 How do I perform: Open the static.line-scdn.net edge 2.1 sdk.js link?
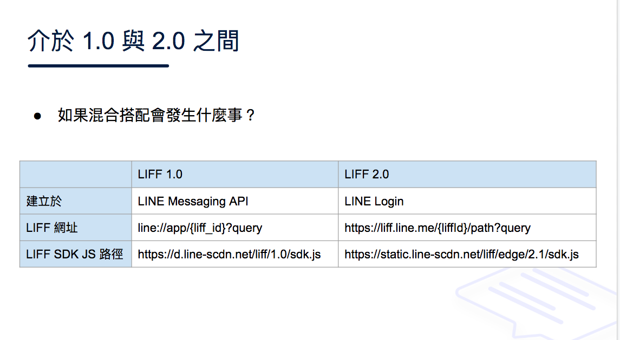[461, 254]
